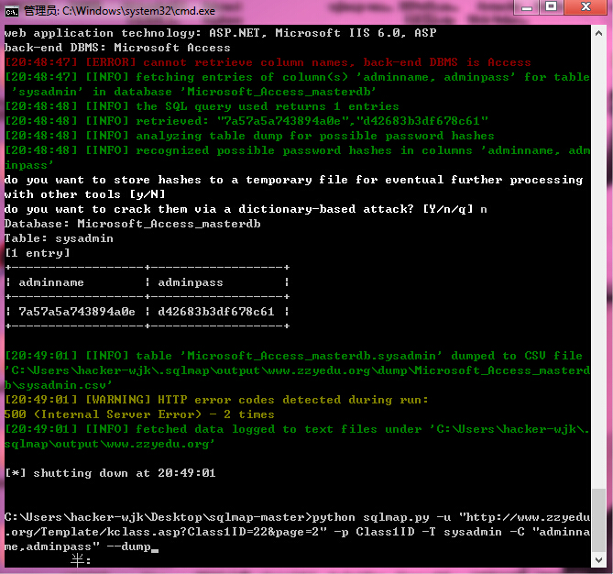The image size is (613, 574).
Task: Click 'analyzing table dump for possible password hashes'
Action: pos(315,136)
